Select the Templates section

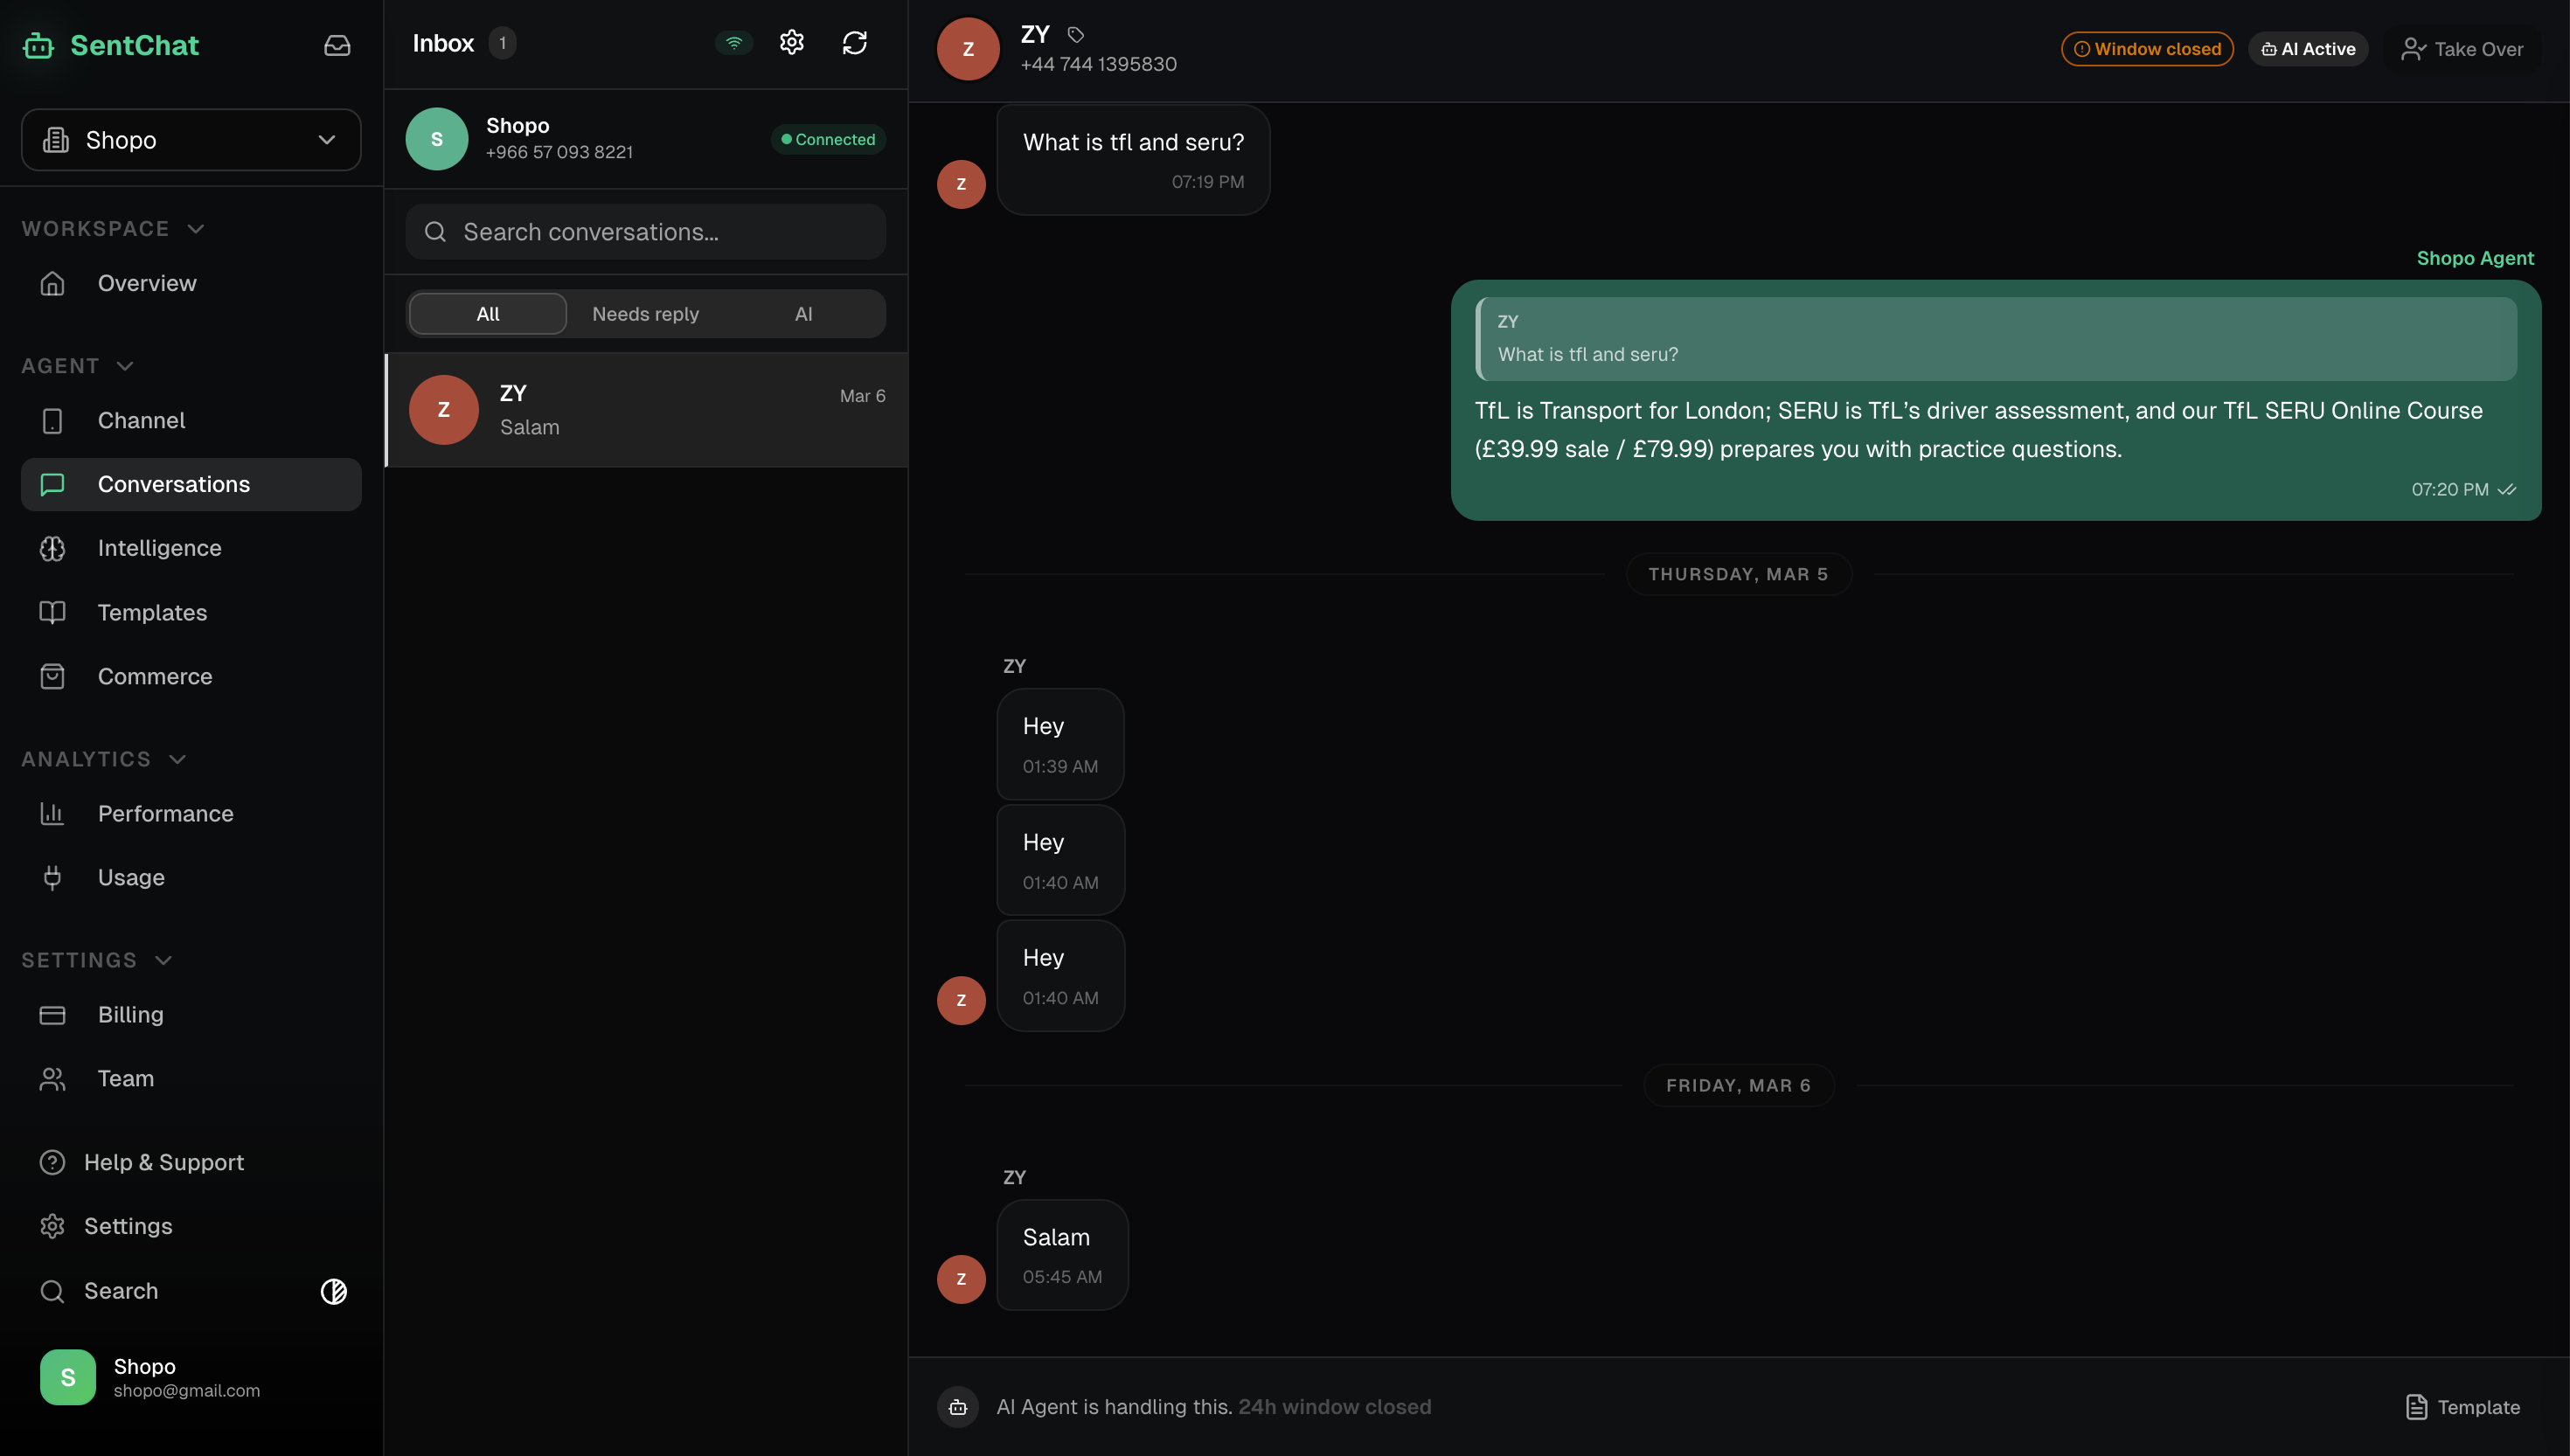153,612
